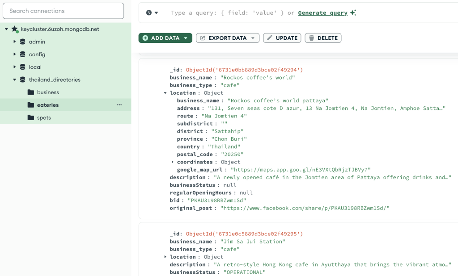This screenshot has height=276, width=458.
Task: Click the description starting "A retro-style Hong Kong"
Action: (332, 265)
